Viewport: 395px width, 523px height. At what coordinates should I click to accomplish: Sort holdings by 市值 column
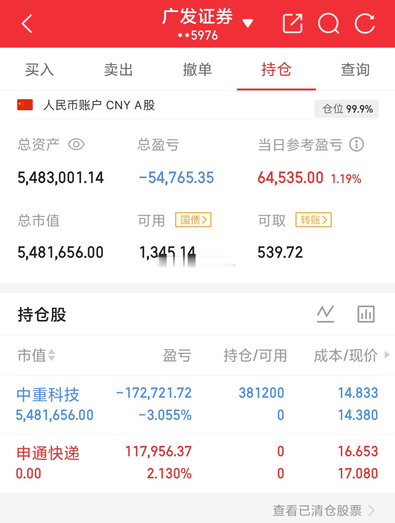coord(36,355)
